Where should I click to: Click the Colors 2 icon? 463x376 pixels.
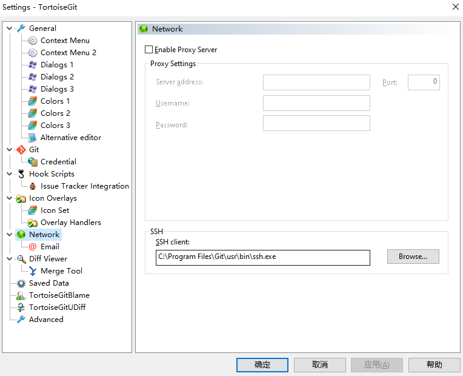pyautogui.click(x=33, y=113)
